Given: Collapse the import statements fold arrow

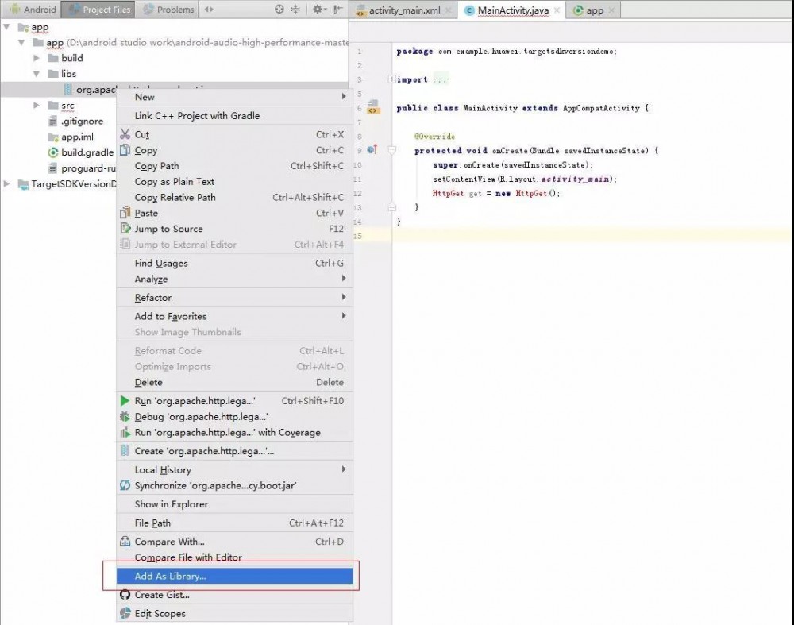Looking at the screenshot, I should coord(391,79).
